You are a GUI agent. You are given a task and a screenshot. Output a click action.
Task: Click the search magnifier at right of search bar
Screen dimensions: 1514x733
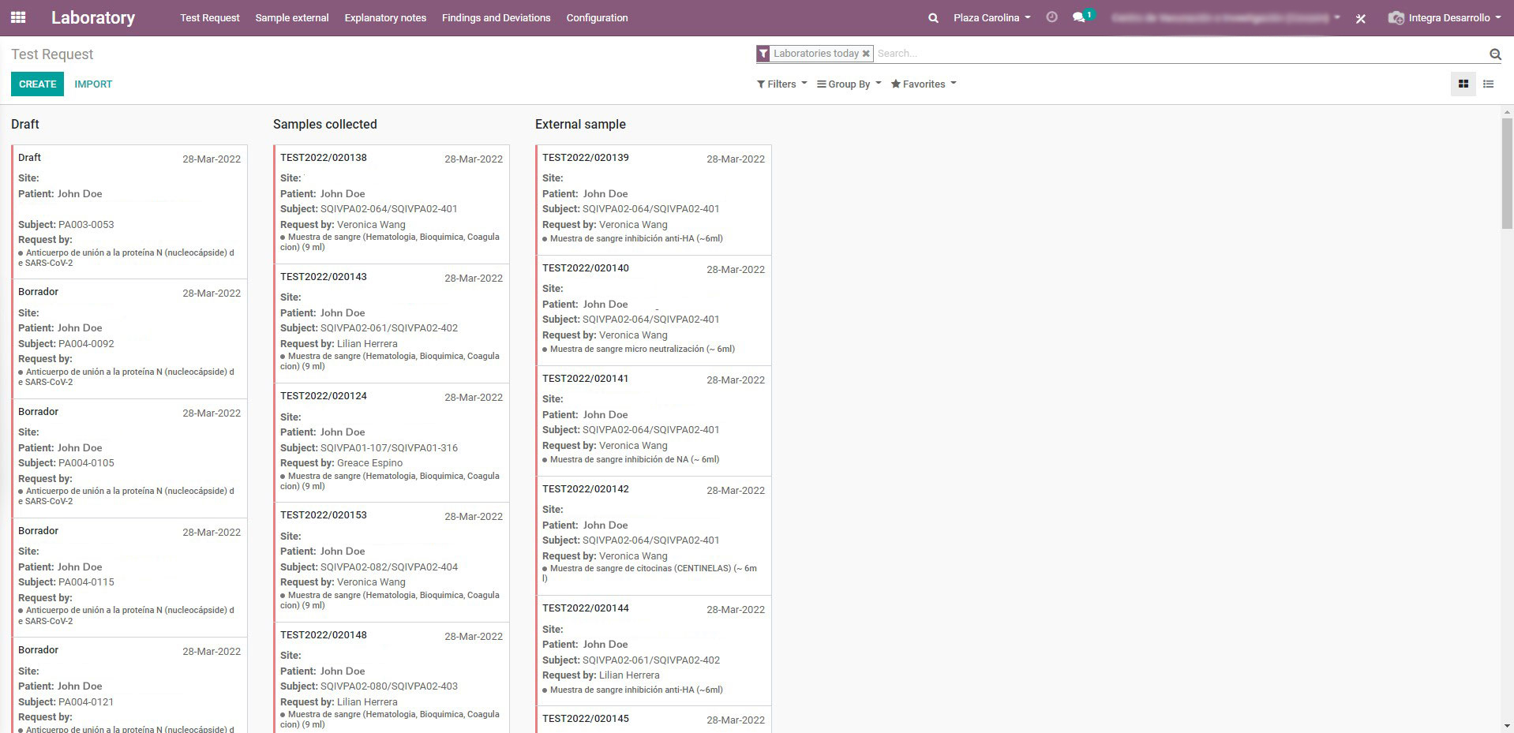(1495, 54)
